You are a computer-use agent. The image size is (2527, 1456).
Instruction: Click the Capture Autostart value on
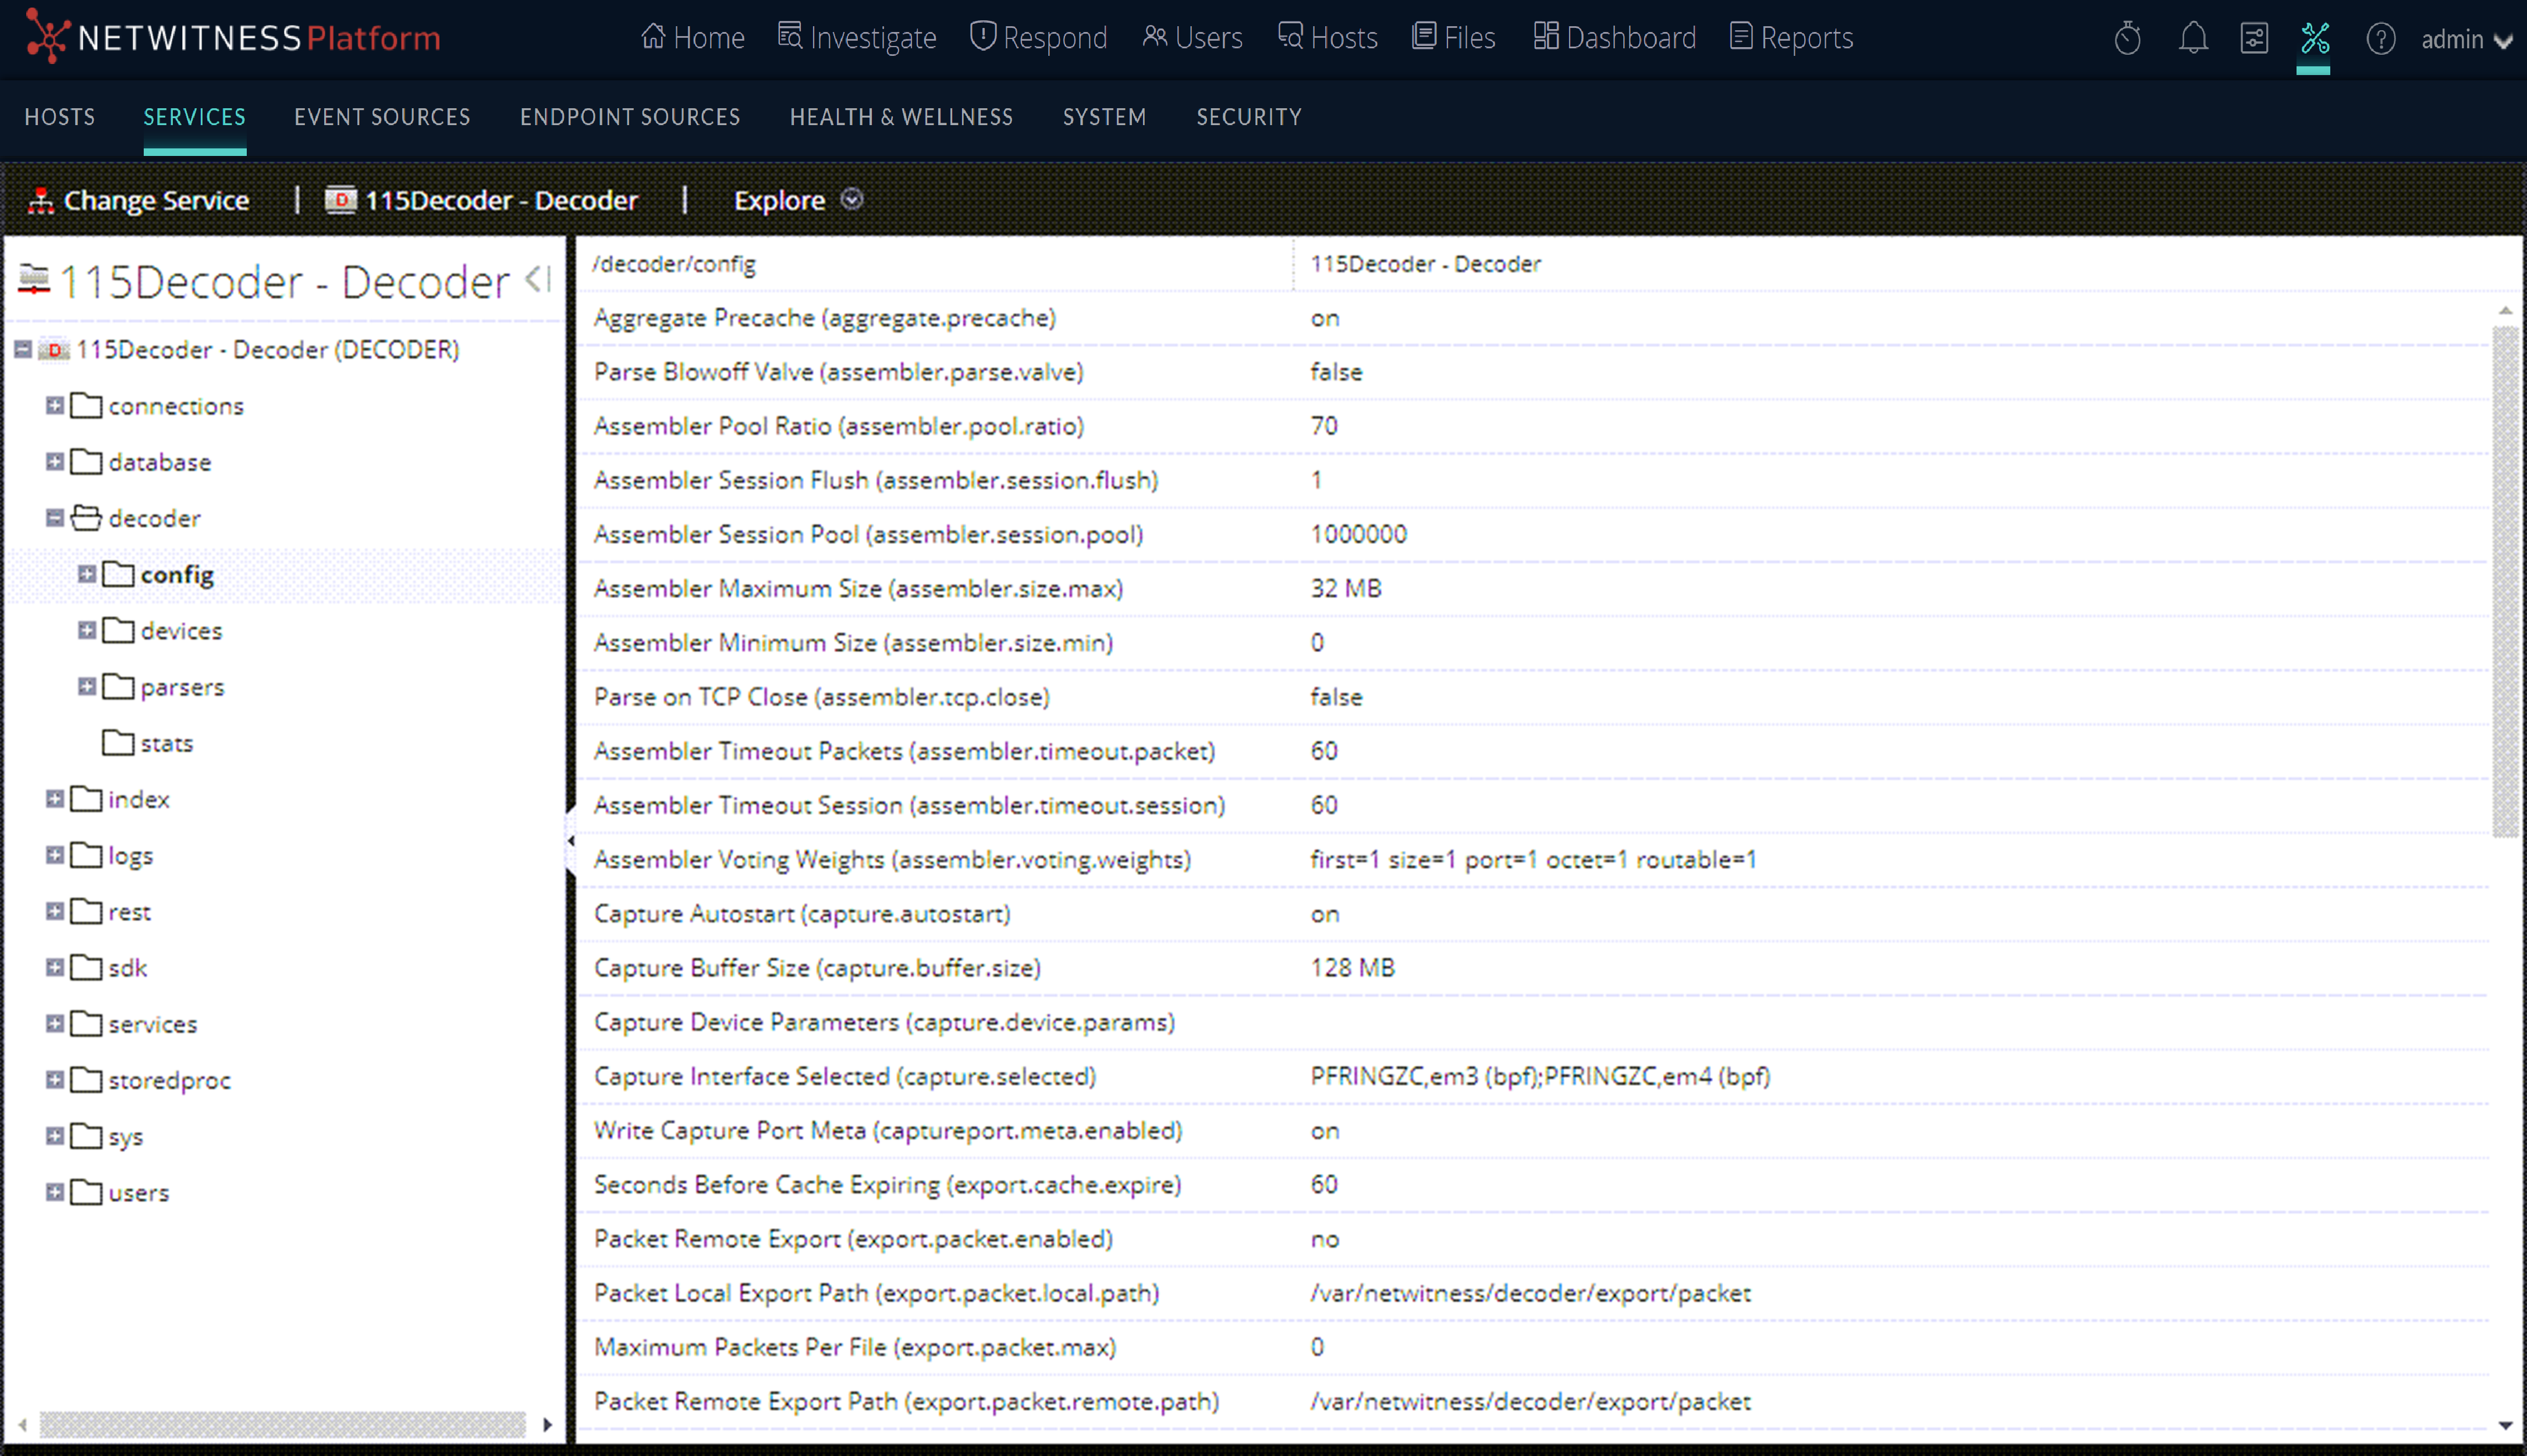(x=1324, y=914)
